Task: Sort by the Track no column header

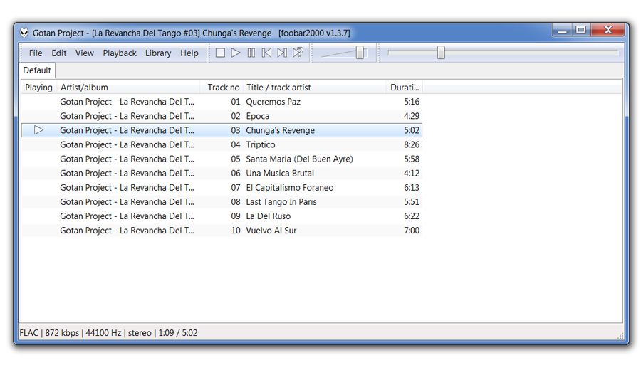Action: (223, 88)
